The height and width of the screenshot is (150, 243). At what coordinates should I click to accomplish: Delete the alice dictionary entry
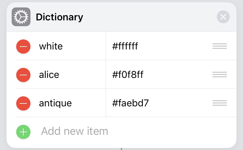(x=23, y=75)
